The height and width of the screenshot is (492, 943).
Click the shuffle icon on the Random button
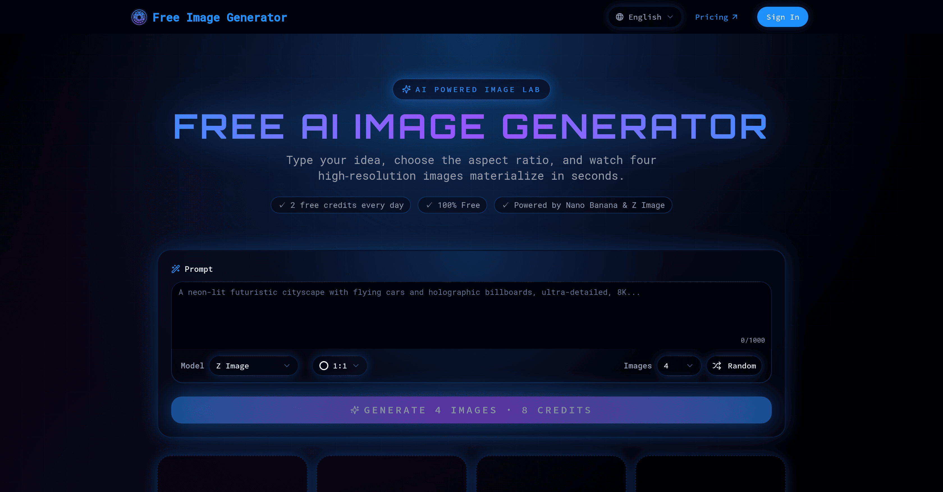click(717, 365)
